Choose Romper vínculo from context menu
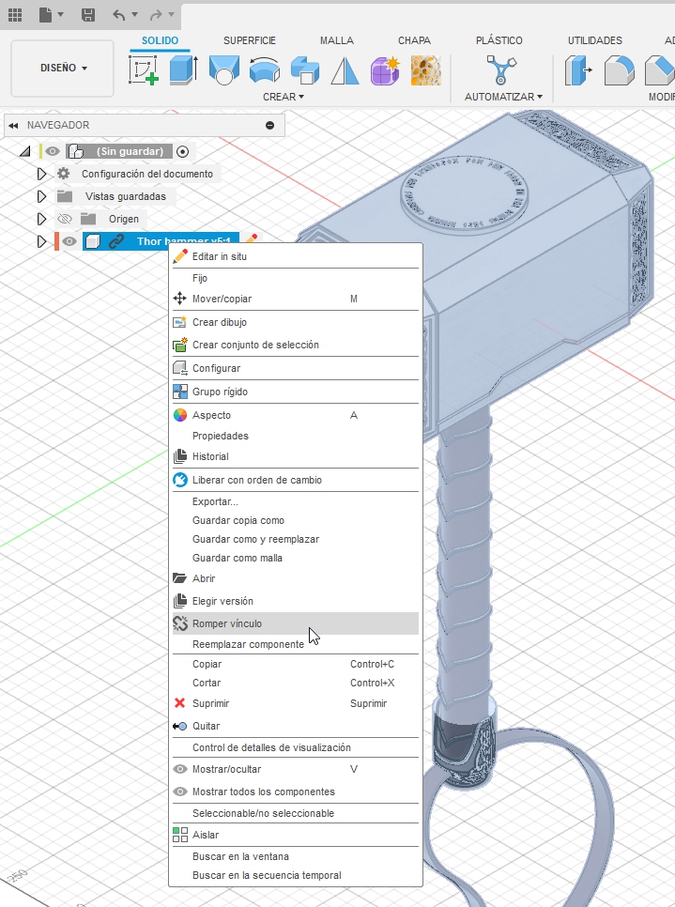 click(227, 623)
